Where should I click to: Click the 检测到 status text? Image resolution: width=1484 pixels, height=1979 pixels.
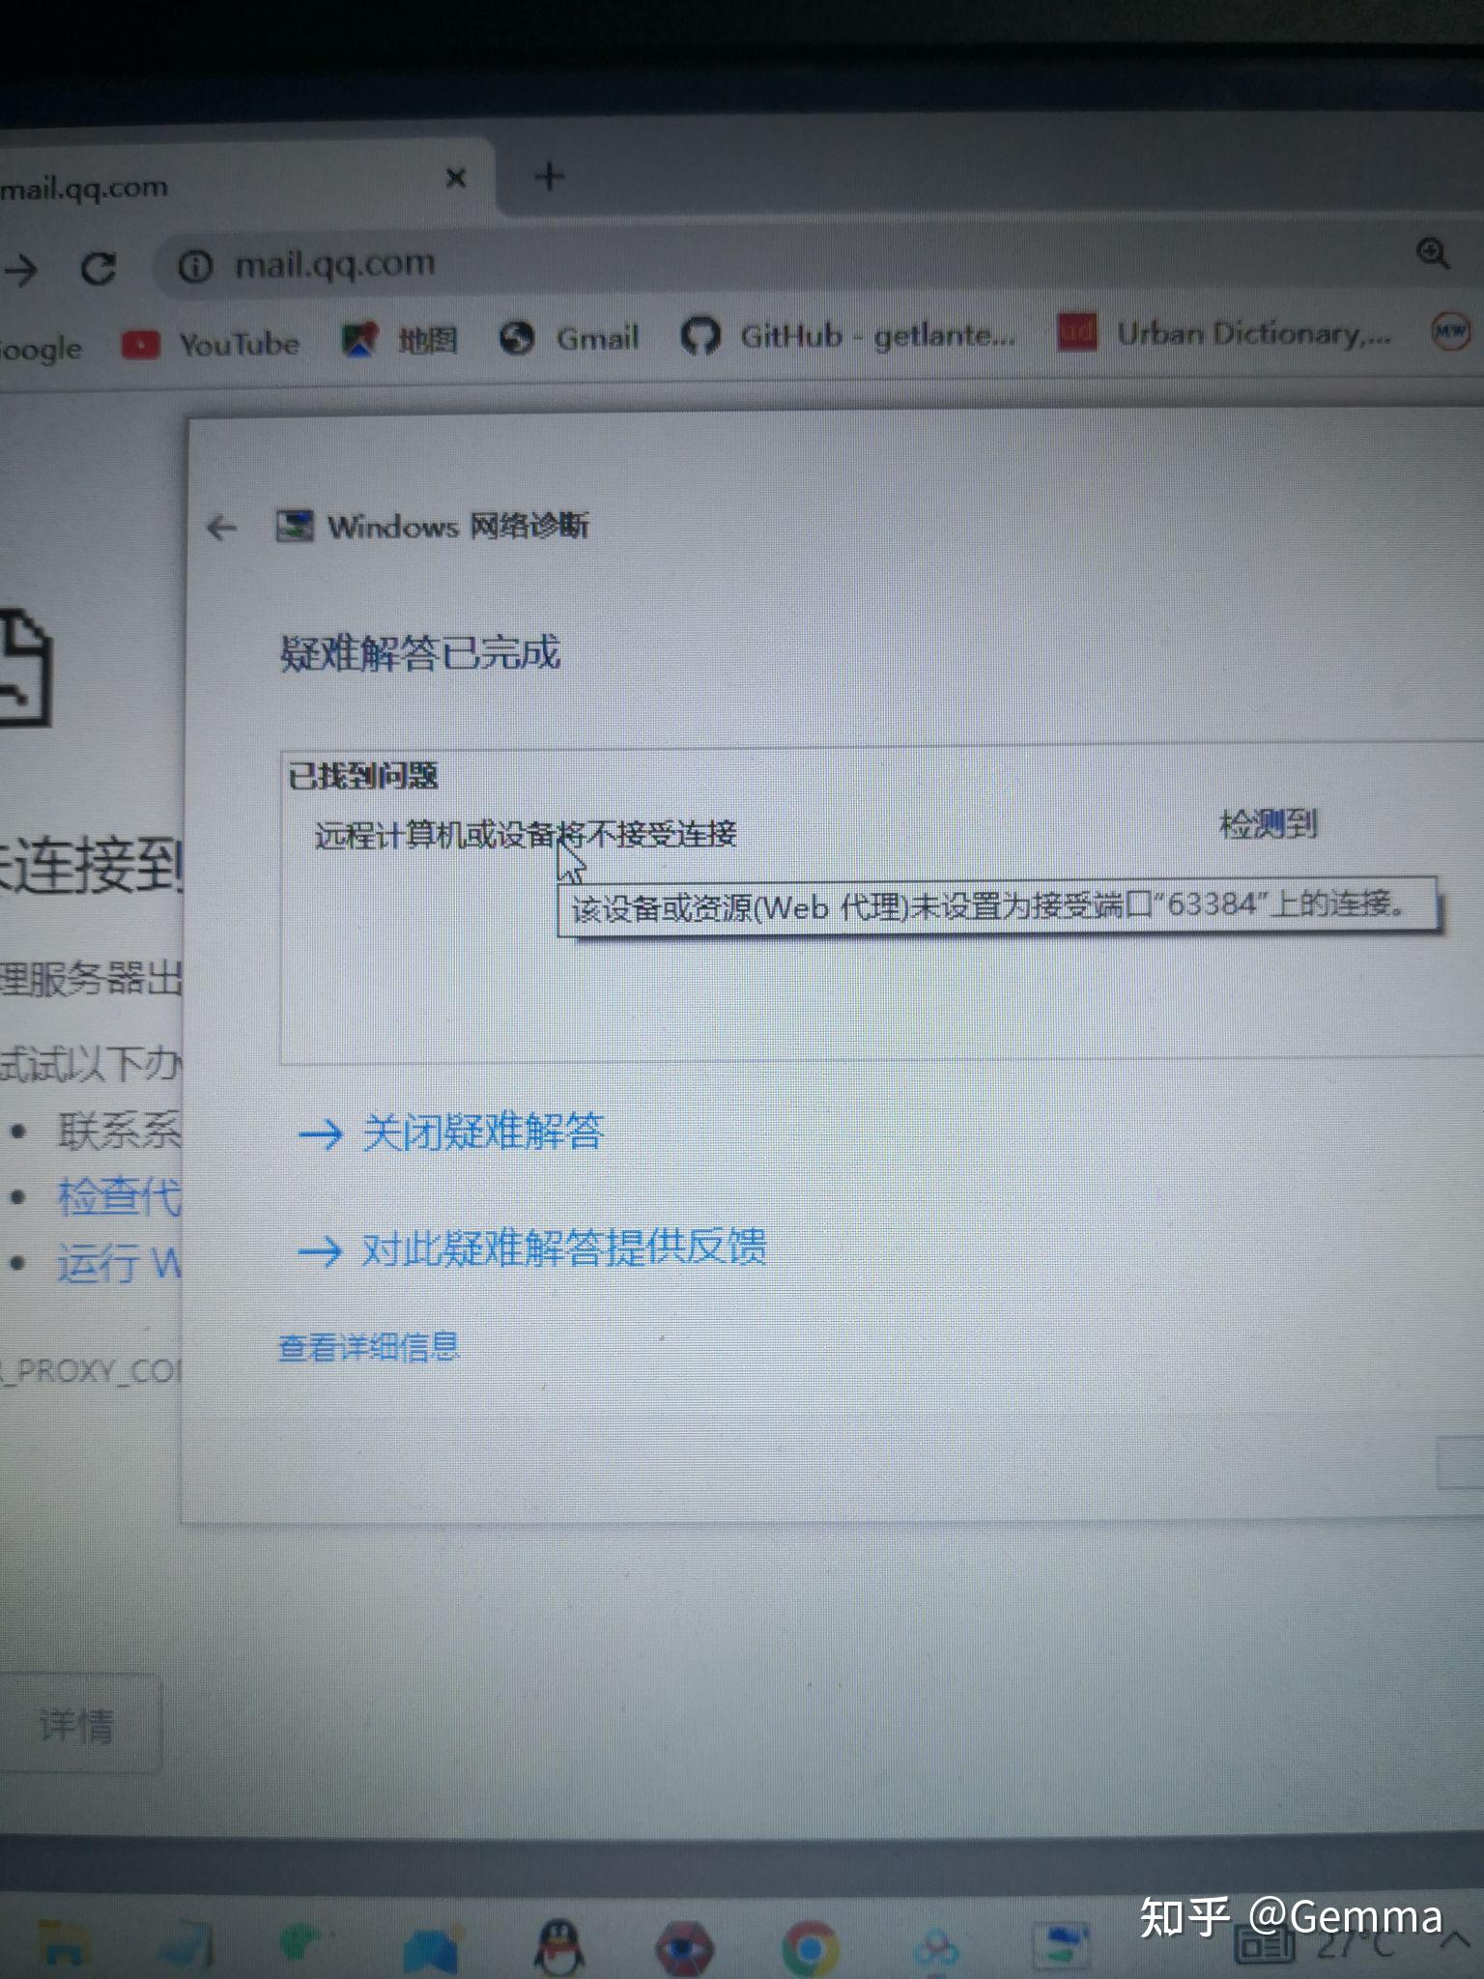[x=1269, y=825]
